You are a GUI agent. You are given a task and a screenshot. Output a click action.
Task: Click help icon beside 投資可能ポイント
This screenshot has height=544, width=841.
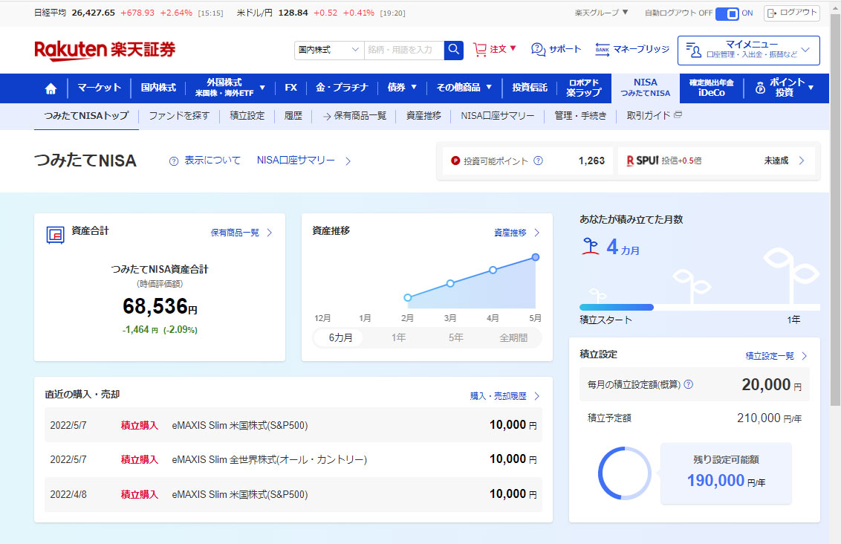pyautogui.click(x=538, y=161)
